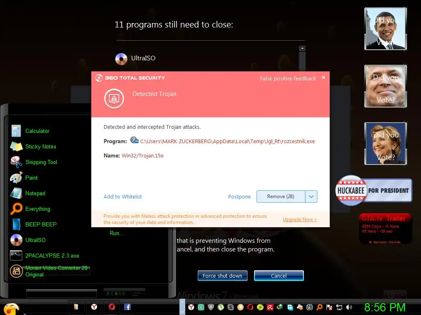Click the 360 Total Security tray icon

[x=260, y=307]
